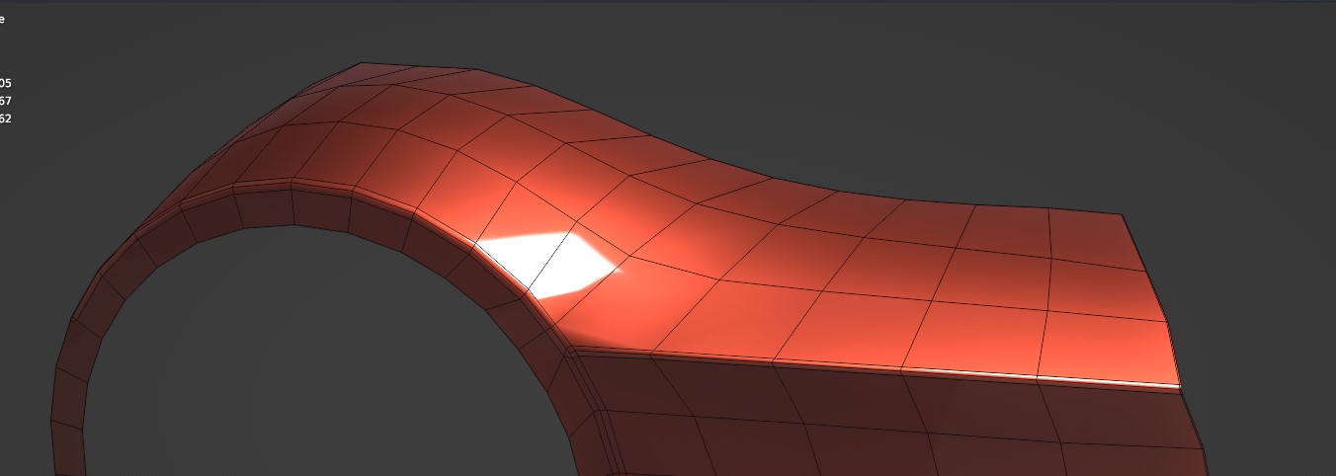Click the bright white specular highlight on the mesh

(549, 264)
